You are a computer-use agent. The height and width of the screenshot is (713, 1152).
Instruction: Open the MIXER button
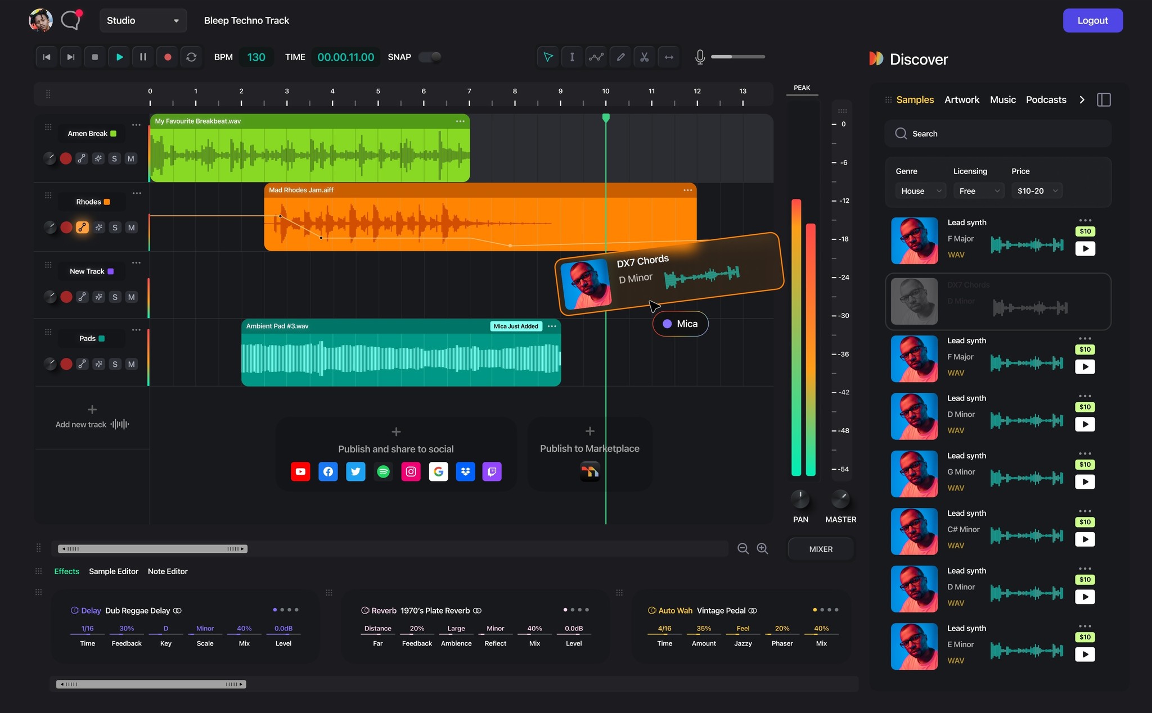pos(821,549)
